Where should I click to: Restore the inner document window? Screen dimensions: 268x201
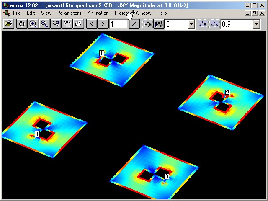(254, 13)
